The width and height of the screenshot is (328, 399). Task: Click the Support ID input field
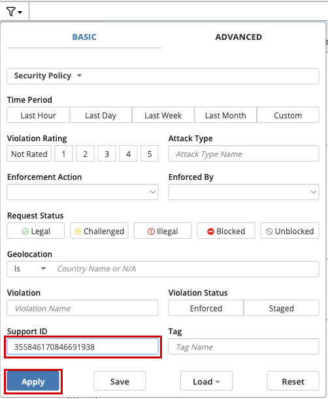[82, 347]
